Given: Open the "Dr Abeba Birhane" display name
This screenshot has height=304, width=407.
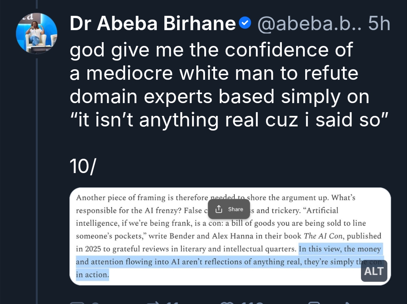Looking at the screenshot, I should tap(153, 24).
